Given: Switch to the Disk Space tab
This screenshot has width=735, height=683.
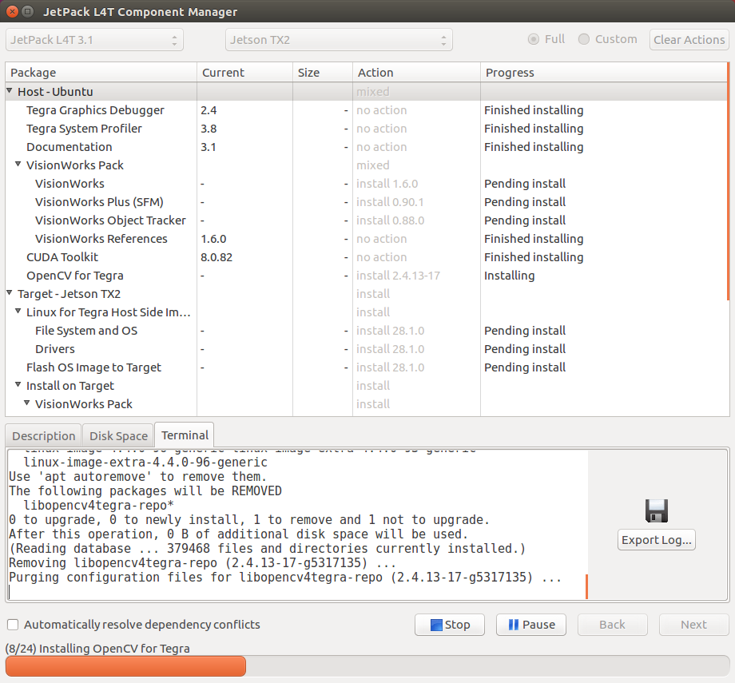Looking at the screenshot, I should point(118,436).
